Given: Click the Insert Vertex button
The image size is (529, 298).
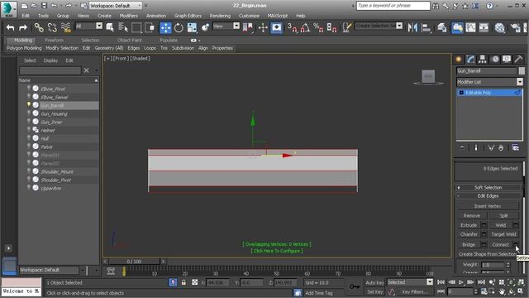Looking at the screenshot, I should pos(488,206).
